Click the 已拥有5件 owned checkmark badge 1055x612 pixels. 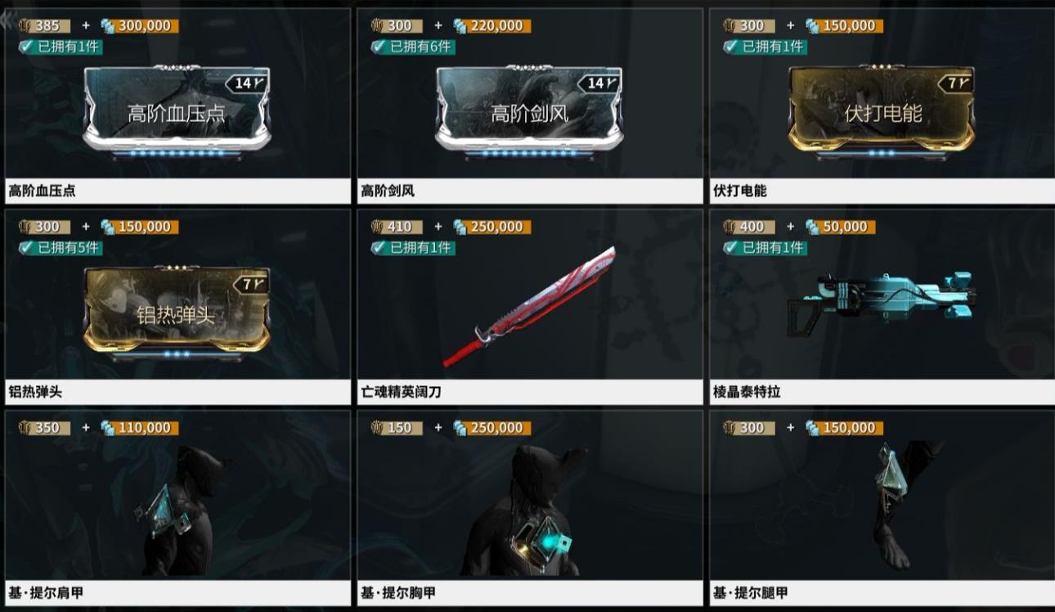(x=60, y=247)
